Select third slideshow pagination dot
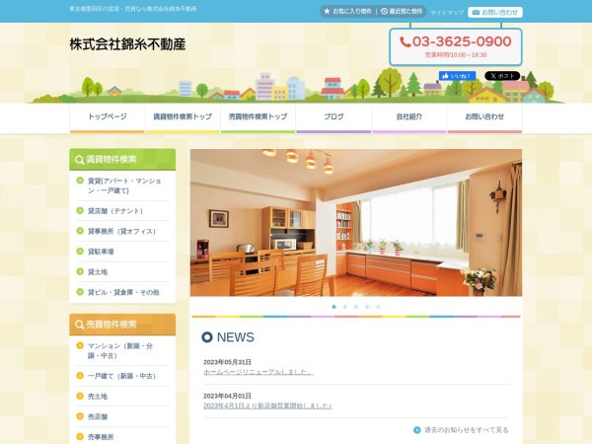 click(x=356, y=307)
